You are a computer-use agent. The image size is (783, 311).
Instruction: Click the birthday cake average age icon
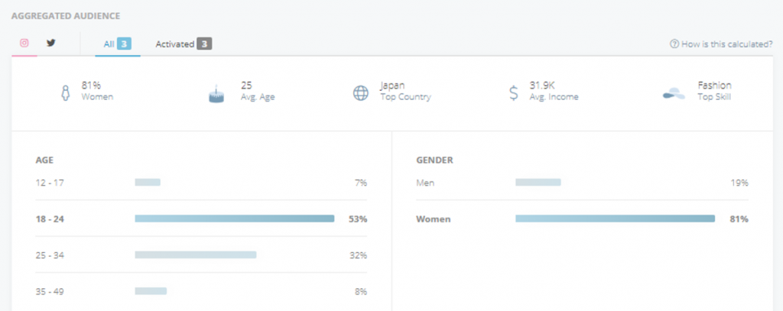pyautogui.click(x=217, y=94)
